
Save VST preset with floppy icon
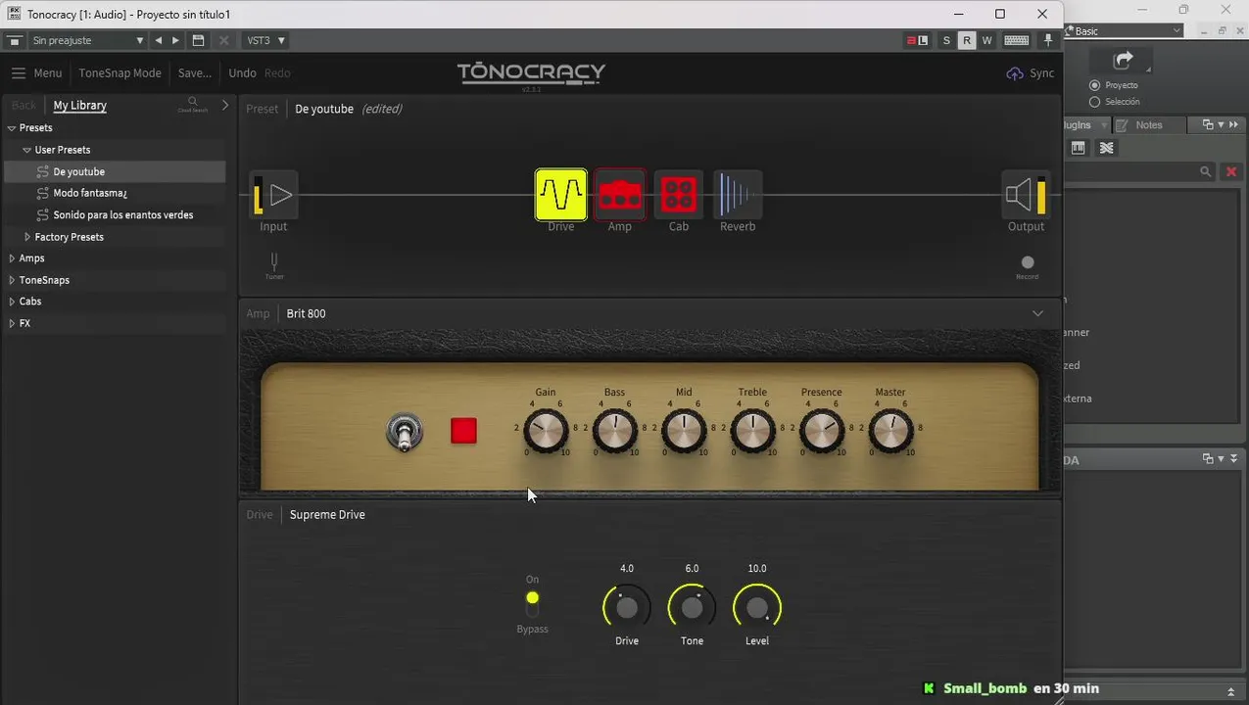(x=198, y=40)
